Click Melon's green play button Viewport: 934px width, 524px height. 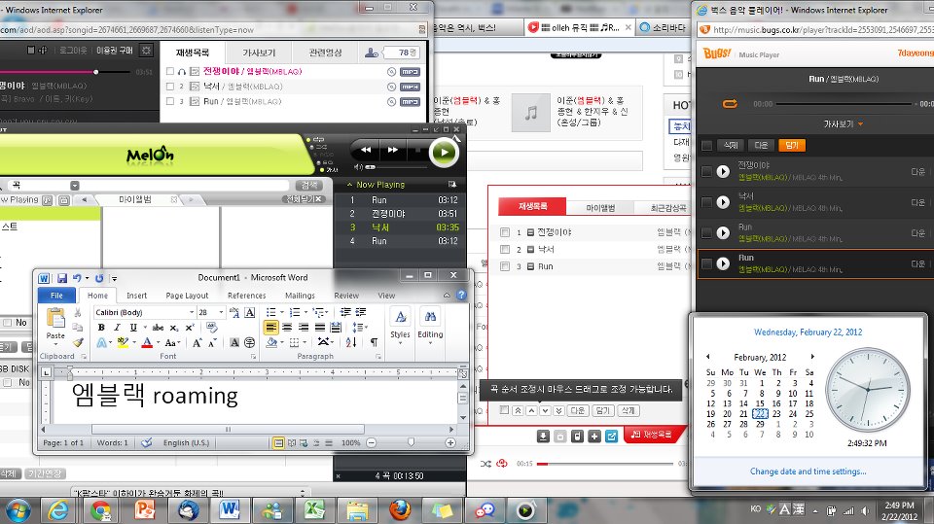point(444,153)
